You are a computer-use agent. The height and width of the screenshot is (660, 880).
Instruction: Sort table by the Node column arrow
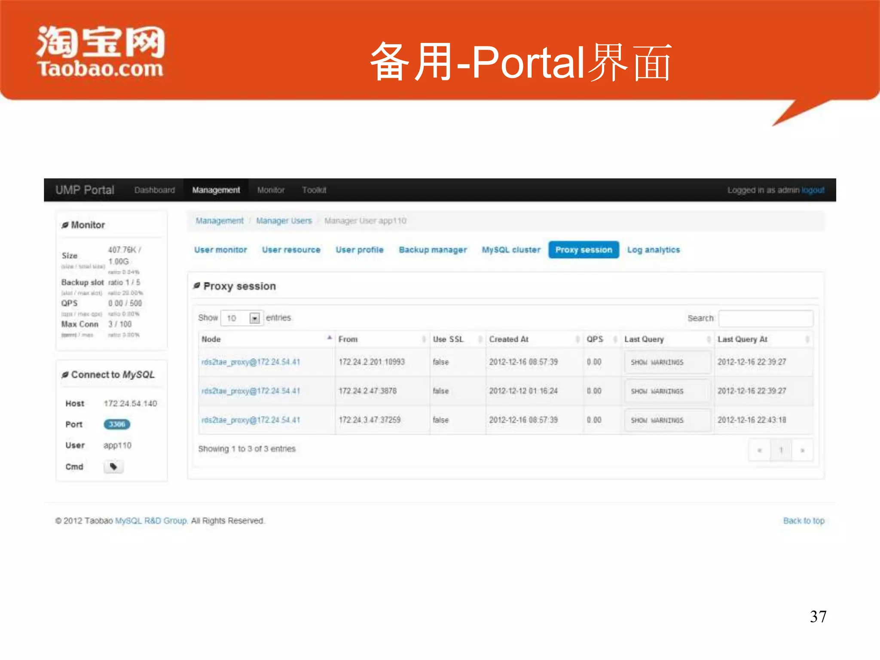point(329,338)
